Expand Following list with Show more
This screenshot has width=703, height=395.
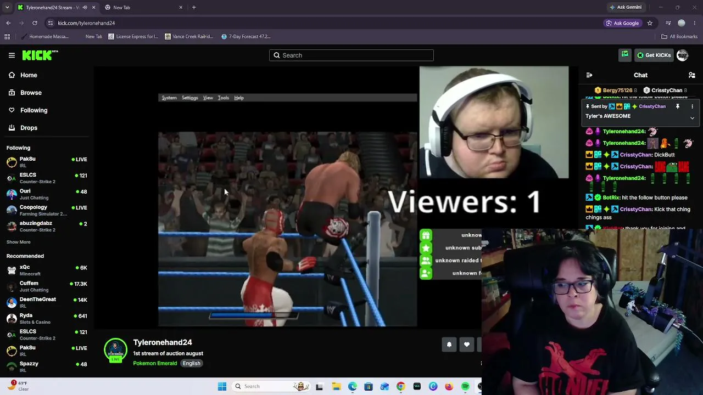(19, 242)
